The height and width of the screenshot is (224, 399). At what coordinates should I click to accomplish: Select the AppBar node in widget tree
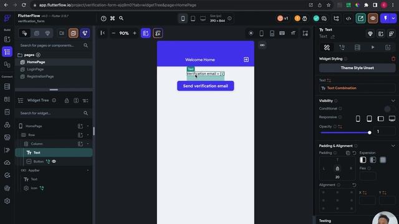(x=34, y=170)
